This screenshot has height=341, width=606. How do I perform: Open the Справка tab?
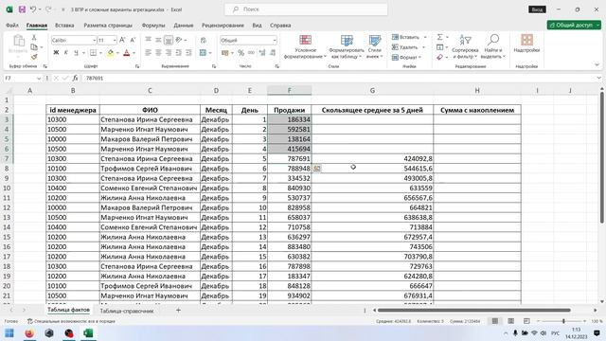[280, 26]
